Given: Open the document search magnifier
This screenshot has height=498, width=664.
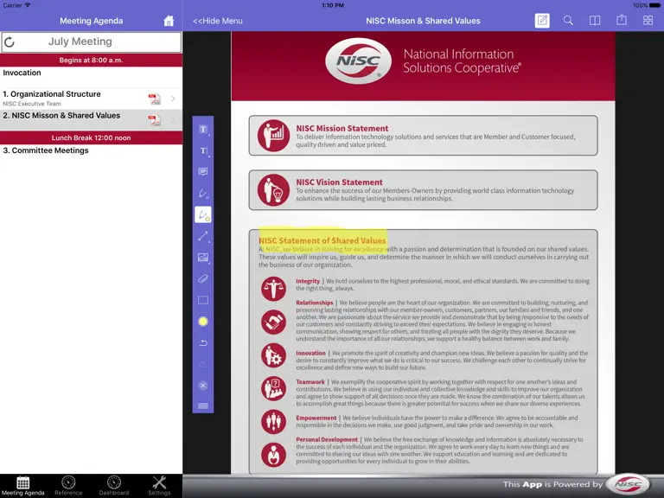Looking at the screenshot, I should [568, 21].
